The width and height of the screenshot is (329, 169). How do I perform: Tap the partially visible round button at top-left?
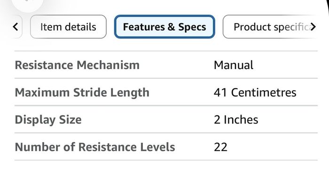(27, 4)
